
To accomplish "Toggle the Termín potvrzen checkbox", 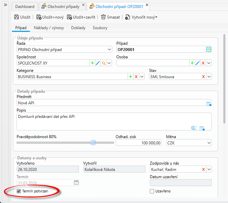I will pyautogui.click(x=19, y=191).
